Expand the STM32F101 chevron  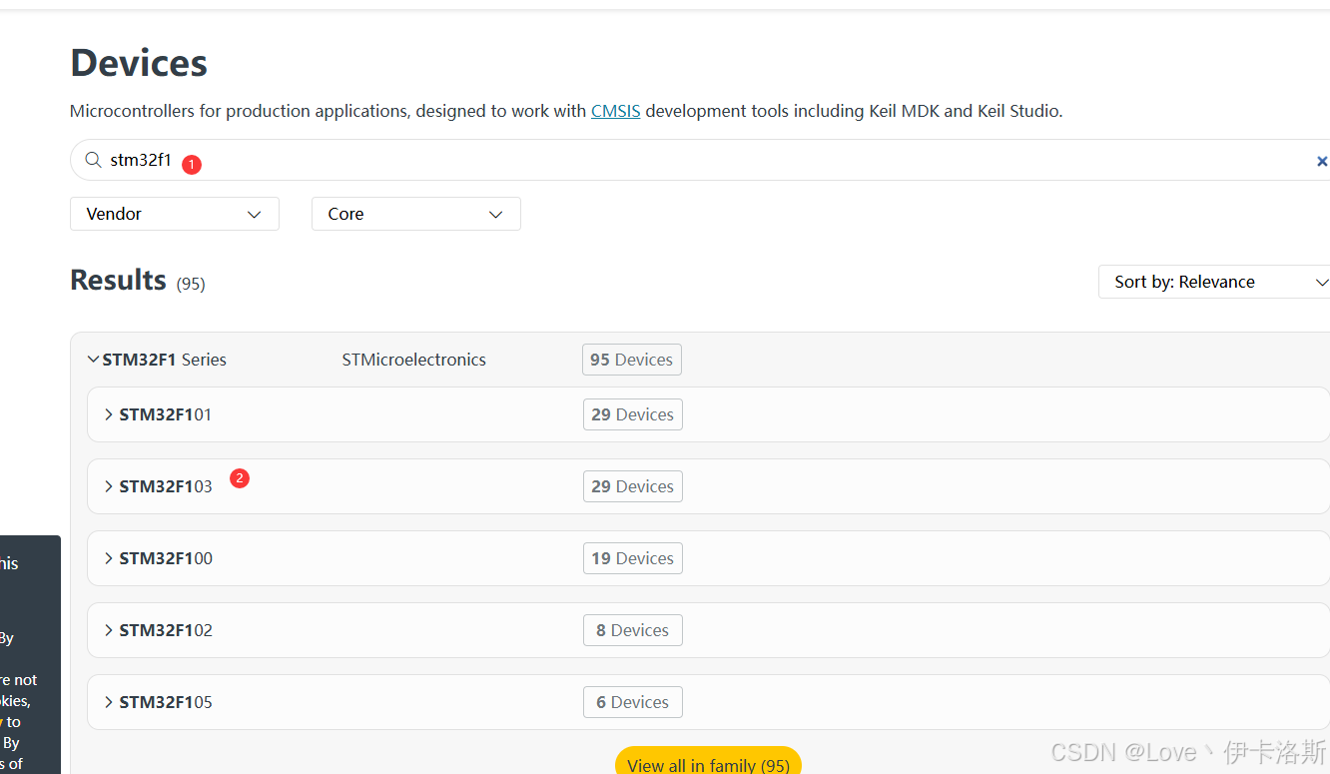(109, 414)
